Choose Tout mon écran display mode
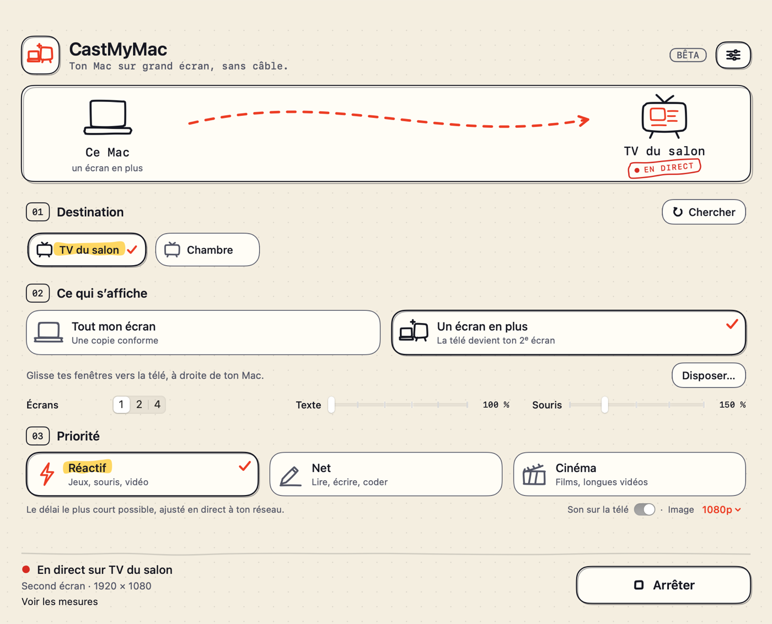Image resolution: width=772 pixels, height=624 pixels. pos(203,332)
